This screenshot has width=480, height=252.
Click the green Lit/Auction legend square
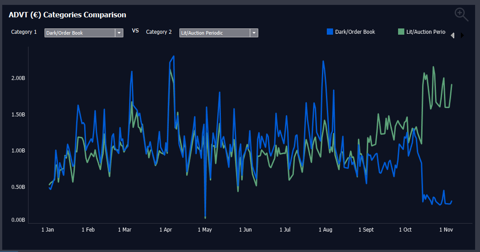pyautogui.click(x=401, y=32)
